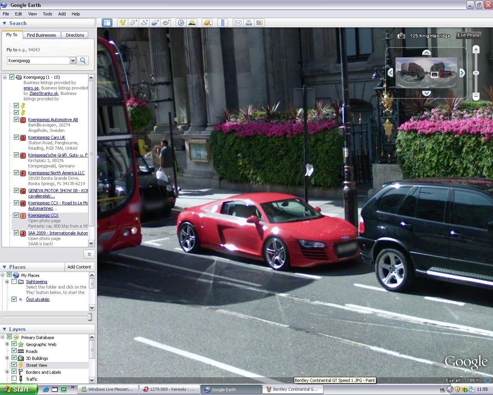Open the Koenigsegg Cars UK link
This screenshot has width=493, height=395.
(x=47, y=137)
